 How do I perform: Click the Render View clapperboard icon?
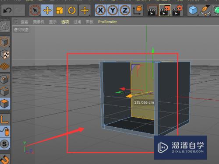[x=152, y=10]
